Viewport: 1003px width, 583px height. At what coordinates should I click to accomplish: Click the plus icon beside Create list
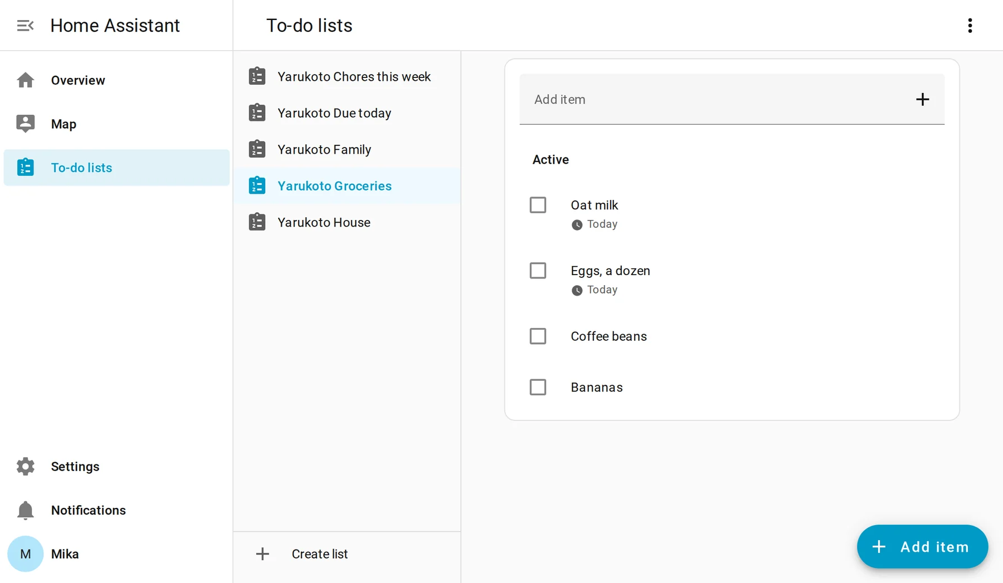(262, 554)
